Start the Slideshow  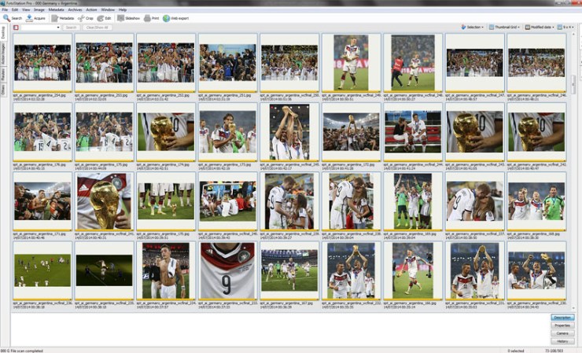[x=128, y=17]
